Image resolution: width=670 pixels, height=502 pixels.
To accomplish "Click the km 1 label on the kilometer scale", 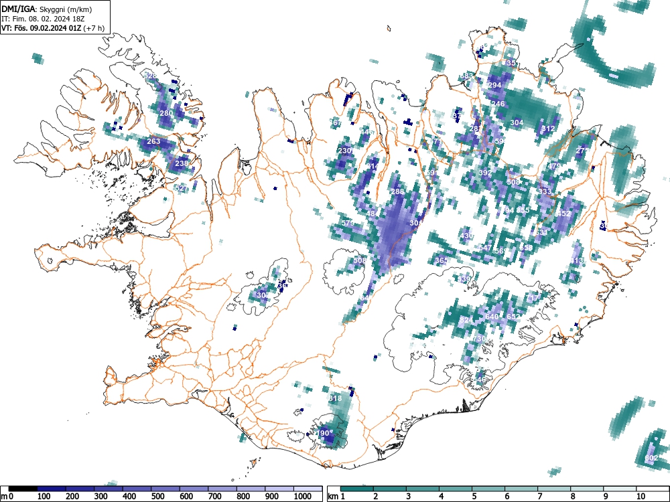I will click(x=336, y=497).
